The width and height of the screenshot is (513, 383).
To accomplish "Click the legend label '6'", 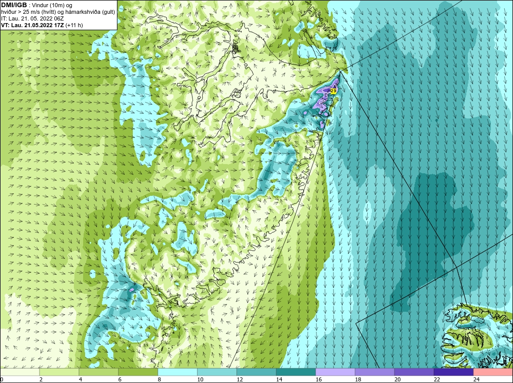I will click(120, 379).
